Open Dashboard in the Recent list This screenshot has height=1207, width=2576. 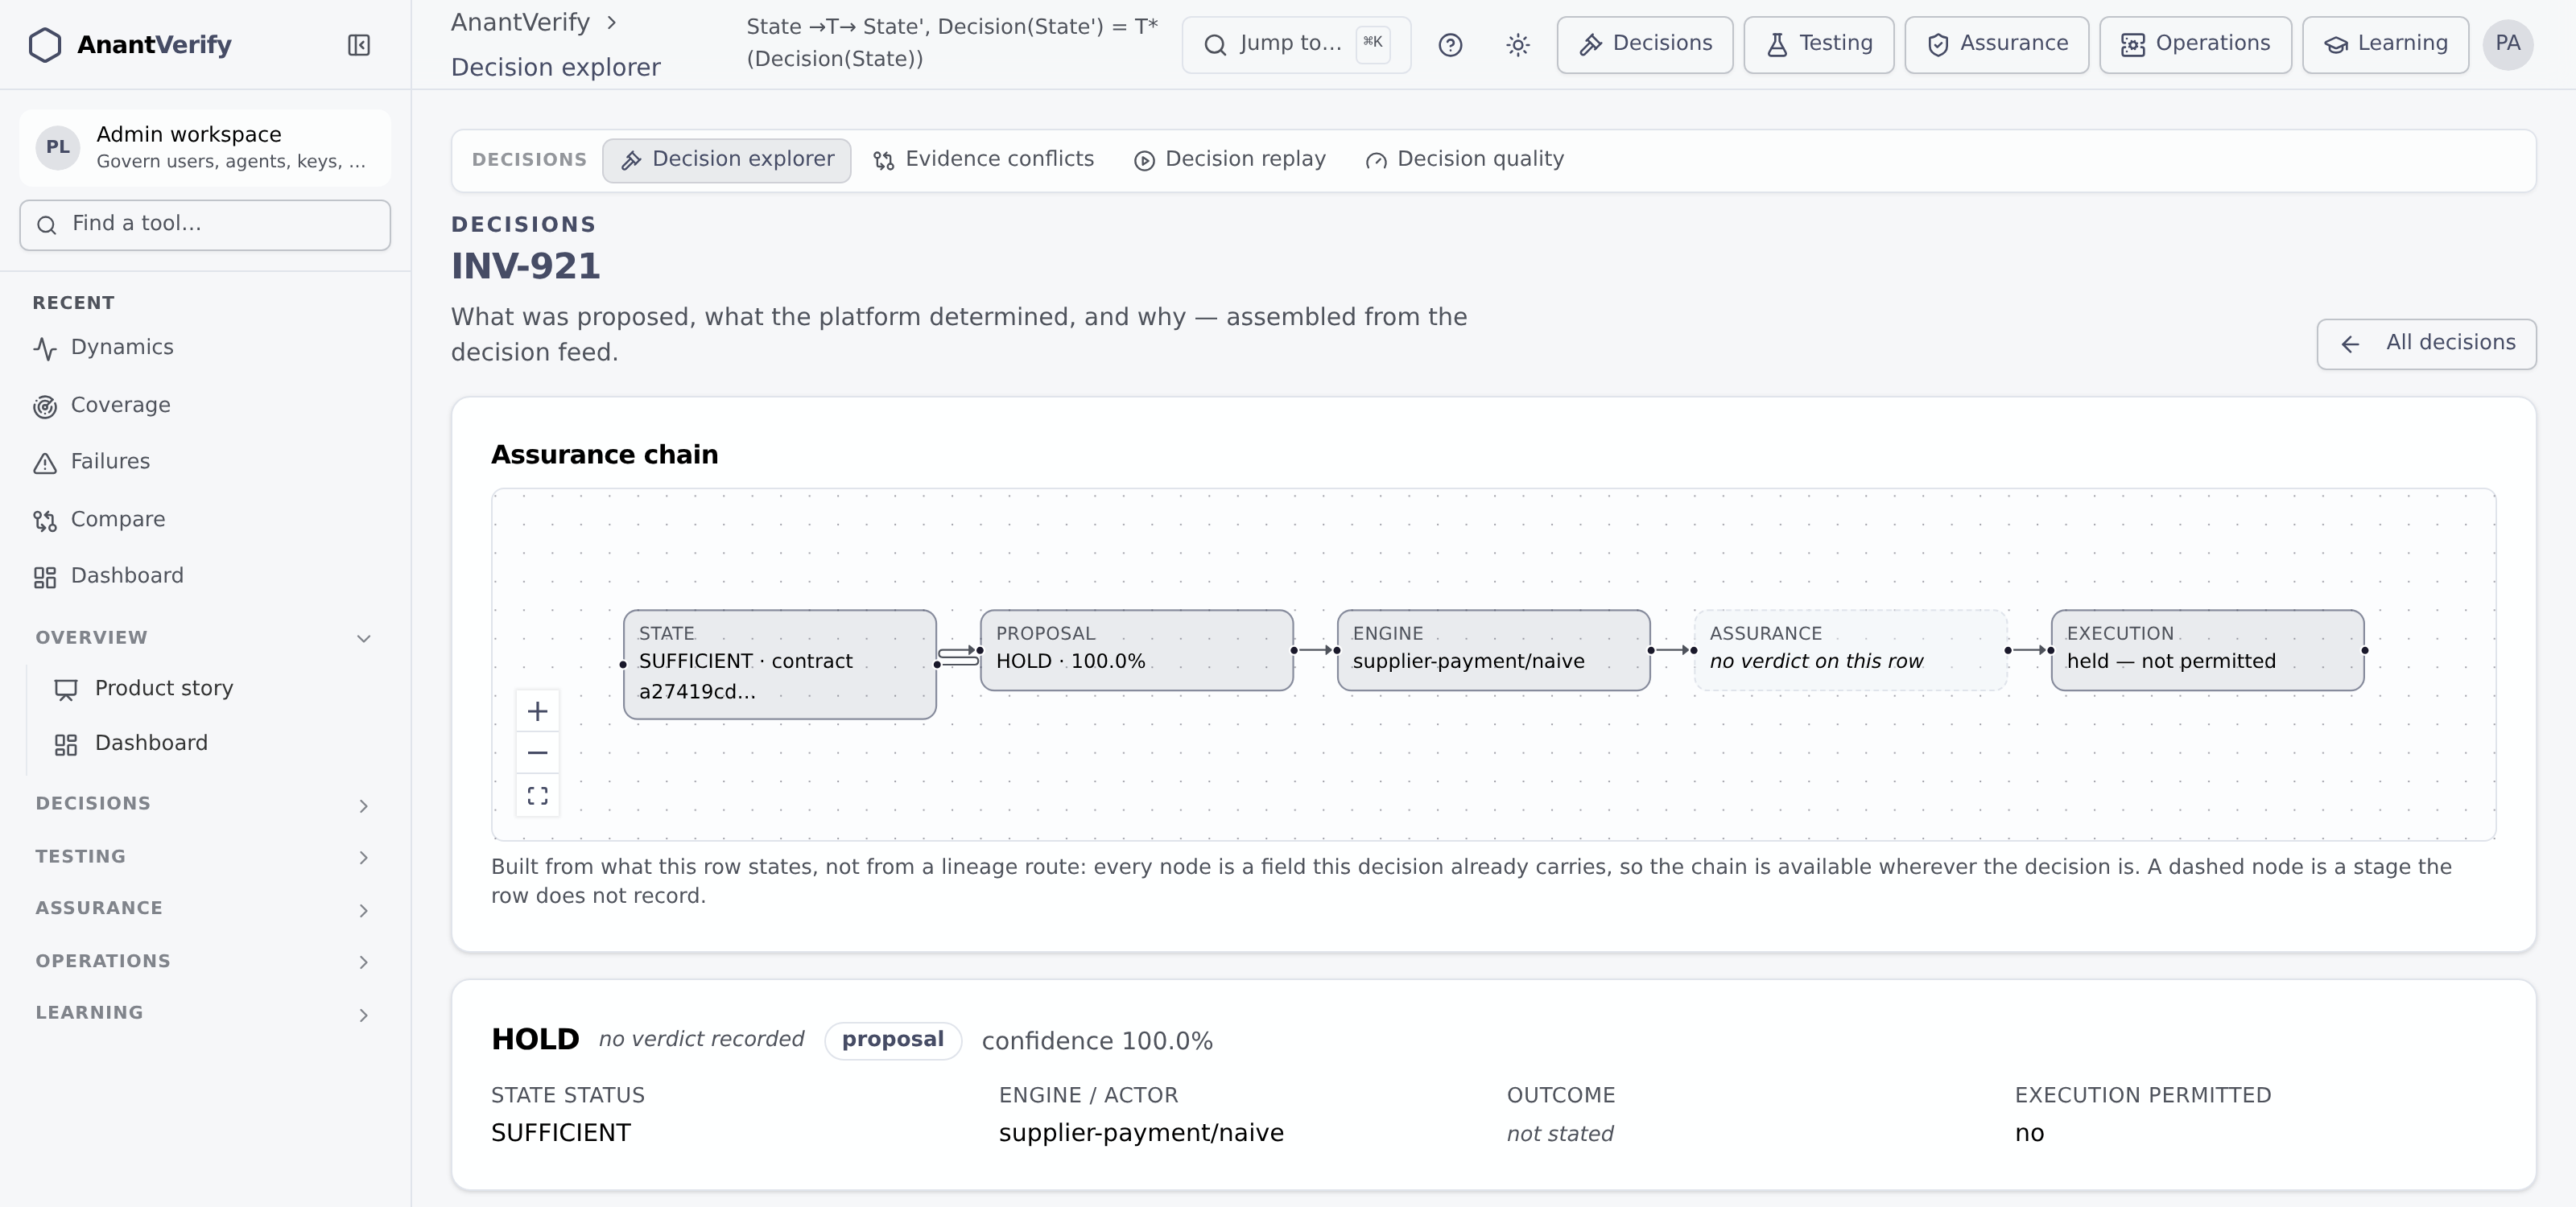click(204, 576)
